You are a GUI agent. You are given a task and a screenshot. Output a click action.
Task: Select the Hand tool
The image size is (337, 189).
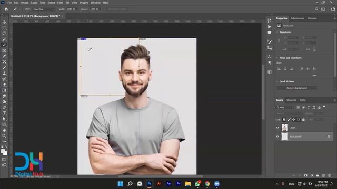[x=4, y=130]
